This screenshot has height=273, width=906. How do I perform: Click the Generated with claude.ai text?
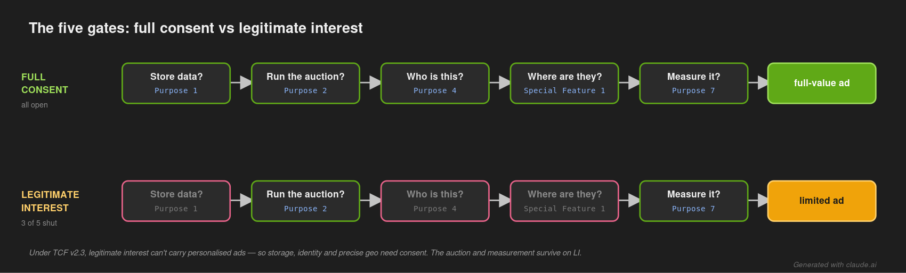835,264
